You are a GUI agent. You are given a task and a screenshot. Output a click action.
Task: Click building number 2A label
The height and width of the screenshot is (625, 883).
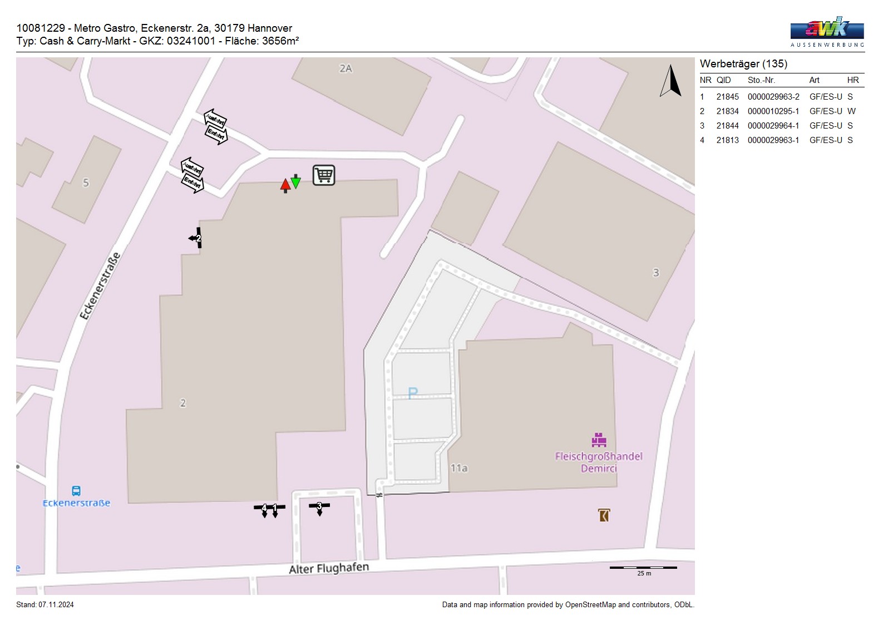[x=346, y=68]
